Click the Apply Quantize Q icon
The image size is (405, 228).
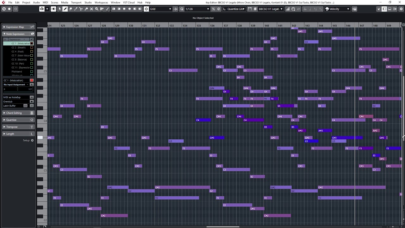click(182, 9)
